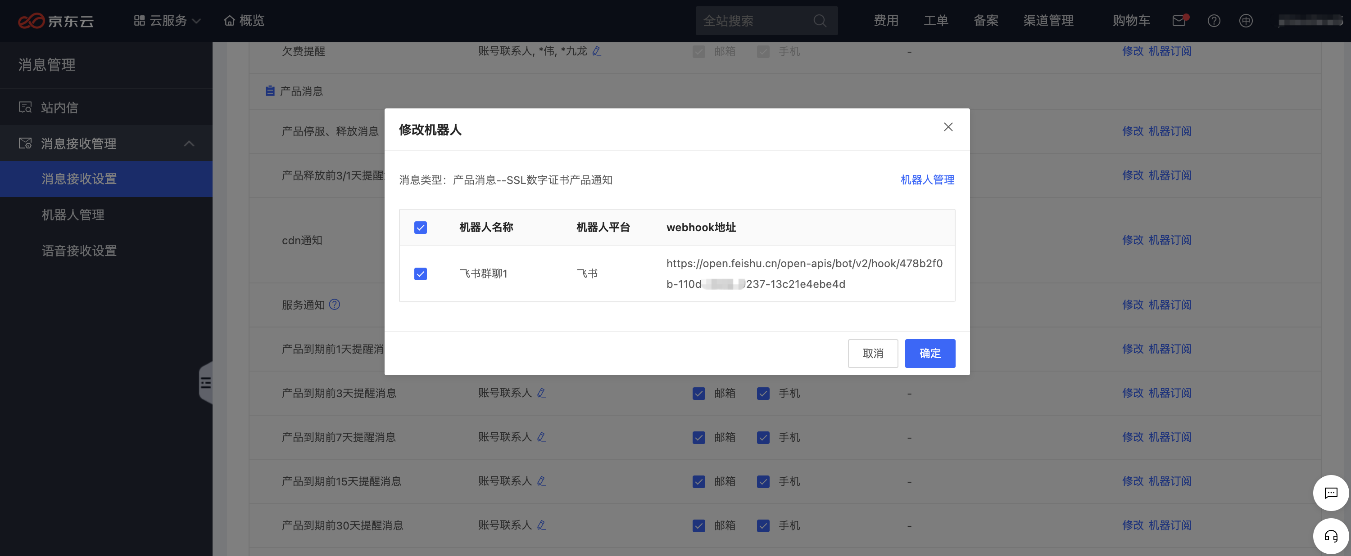The height and width of the screenshot is (556, 1351).
Task: Open the help question-mark icon
Action: tap(1214, 21)
